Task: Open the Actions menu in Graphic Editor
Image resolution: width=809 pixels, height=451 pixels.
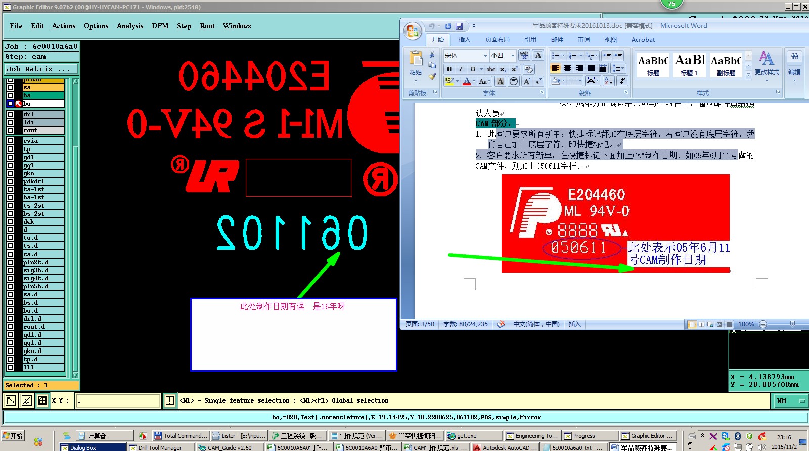Action: (x=64, y=26)
